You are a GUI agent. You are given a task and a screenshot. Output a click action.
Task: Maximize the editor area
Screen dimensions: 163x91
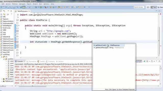159,11
